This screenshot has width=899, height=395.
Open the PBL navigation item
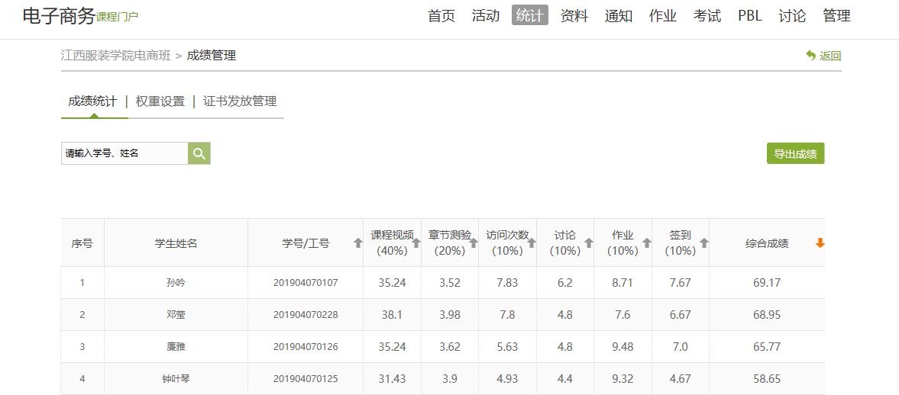[x=749, y=16]
